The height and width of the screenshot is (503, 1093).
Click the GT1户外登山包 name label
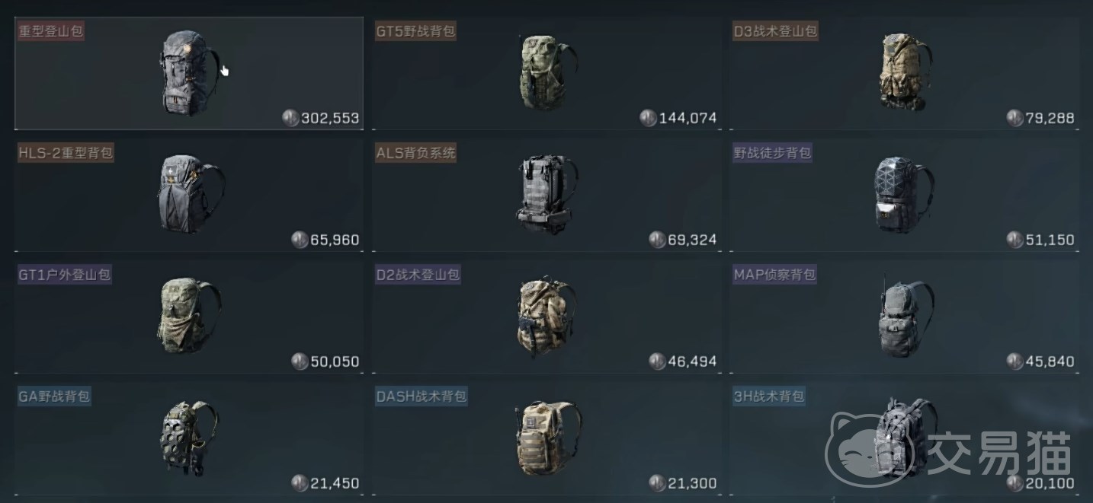pos(65,274)
